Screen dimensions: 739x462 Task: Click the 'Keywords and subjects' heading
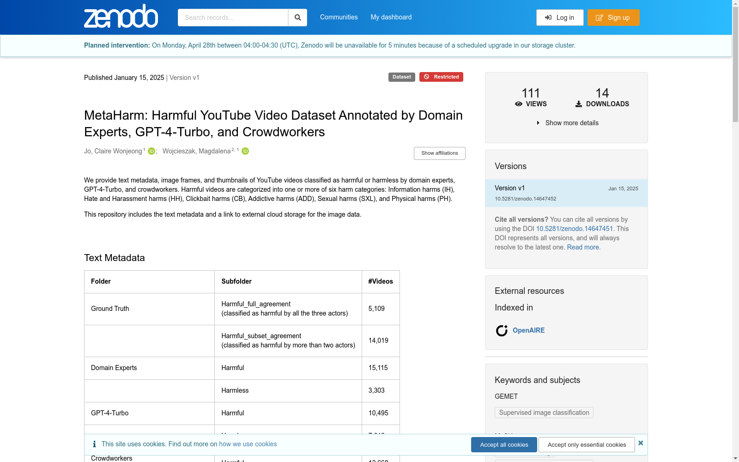click(538, 380)
